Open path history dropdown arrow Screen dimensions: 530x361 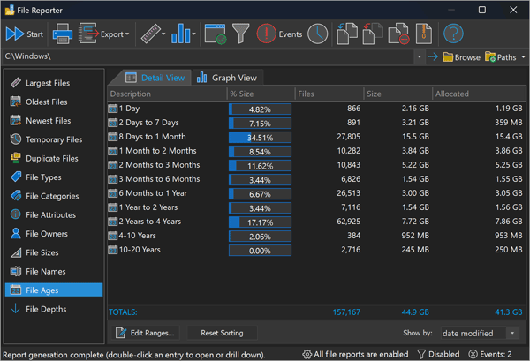coord(419,56)
